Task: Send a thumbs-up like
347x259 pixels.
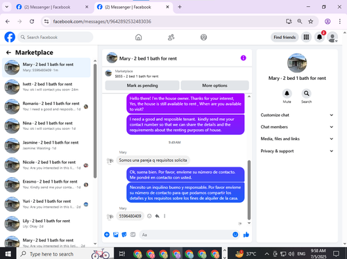Action: (246, 235)
